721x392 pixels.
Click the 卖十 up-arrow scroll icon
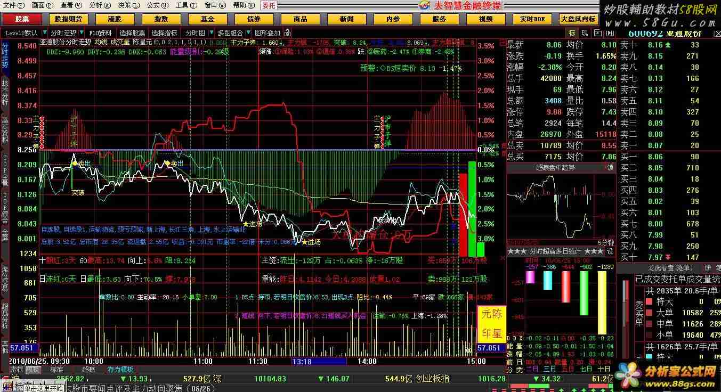(x=668, y=45)
